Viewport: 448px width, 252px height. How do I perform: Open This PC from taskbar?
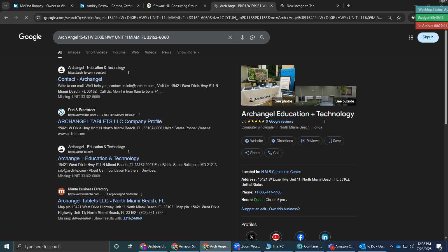tap(278, 246)
